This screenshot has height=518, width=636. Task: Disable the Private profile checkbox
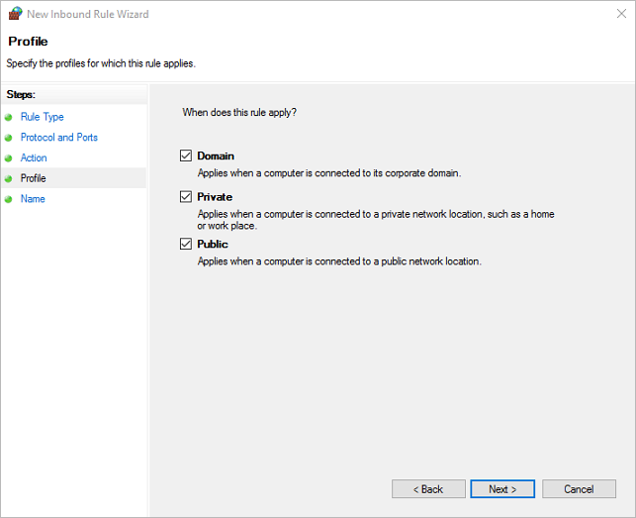186,197
